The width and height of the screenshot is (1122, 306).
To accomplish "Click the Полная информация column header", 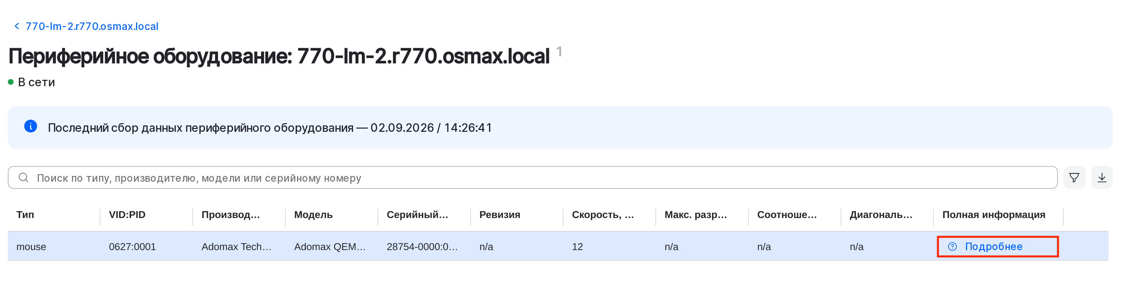I will 993,215.
